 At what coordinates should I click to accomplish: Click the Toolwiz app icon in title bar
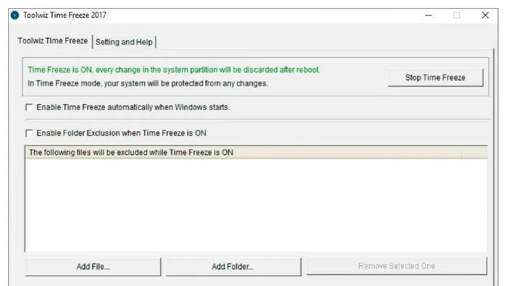[15, 15]
